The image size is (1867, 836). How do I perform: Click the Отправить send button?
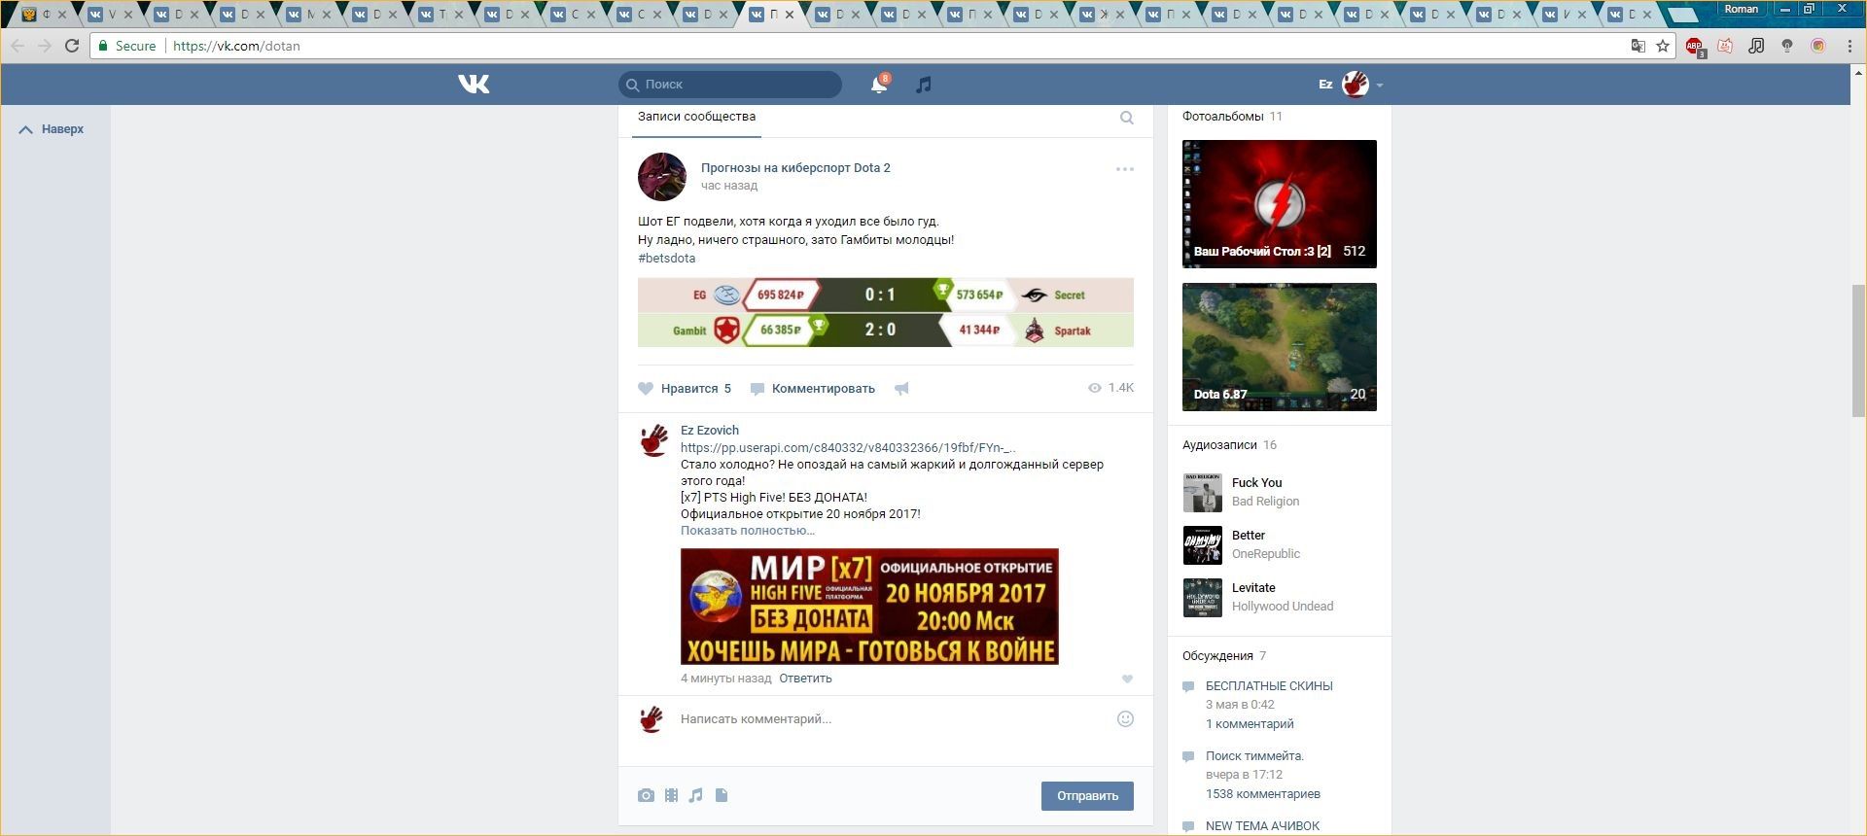point(1087,796)
